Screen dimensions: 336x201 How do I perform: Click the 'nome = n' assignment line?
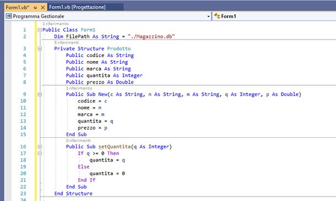click(90, 108)
